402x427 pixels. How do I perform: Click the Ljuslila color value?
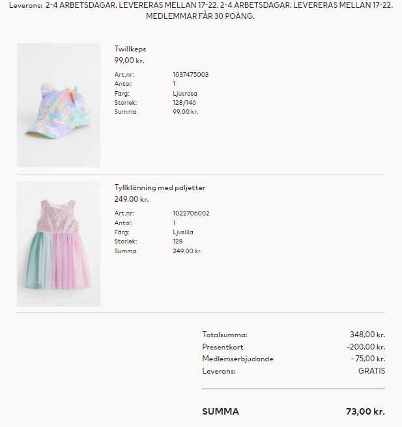coord(183,232)
